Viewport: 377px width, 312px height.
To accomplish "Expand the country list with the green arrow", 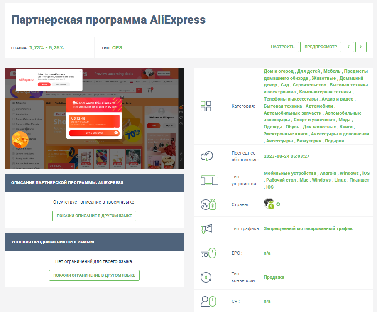I will [278, 204].
